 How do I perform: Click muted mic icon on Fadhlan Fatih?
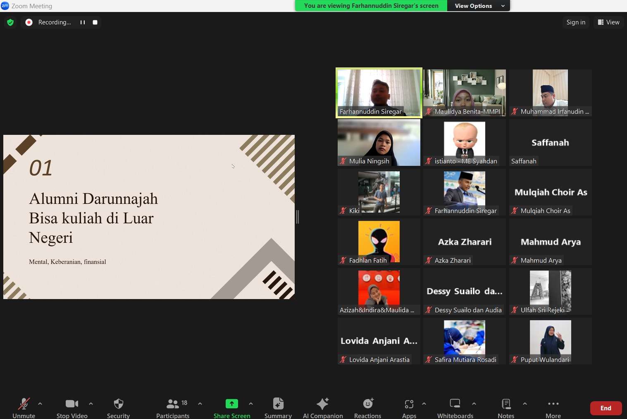[x=343, y=260]
